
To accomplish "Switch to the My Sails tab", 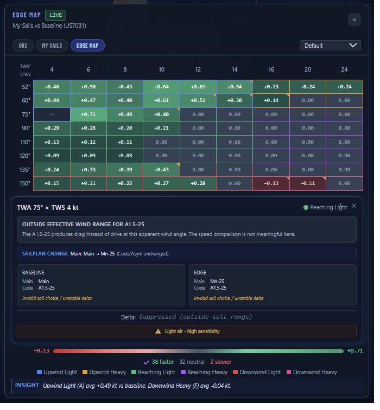I will click(53, 46).
